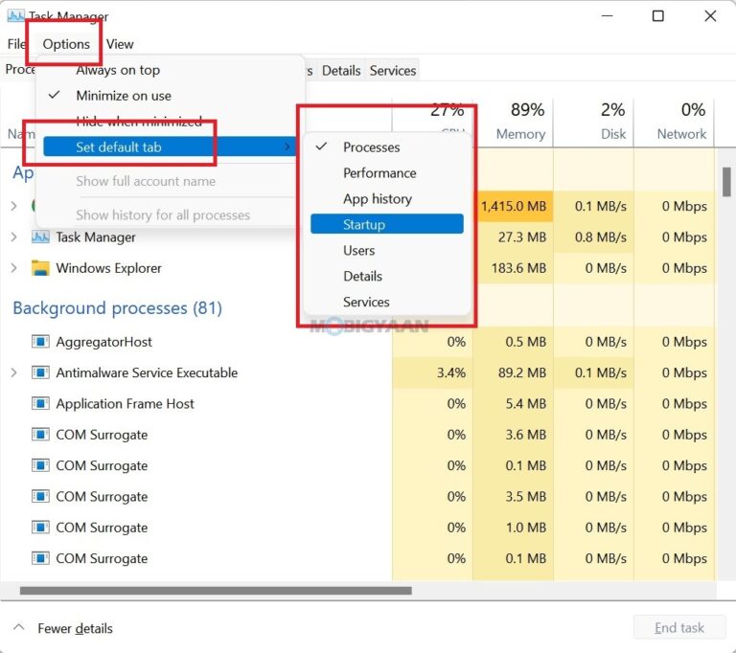Click the Application Frame Host icon

[40, 403]
